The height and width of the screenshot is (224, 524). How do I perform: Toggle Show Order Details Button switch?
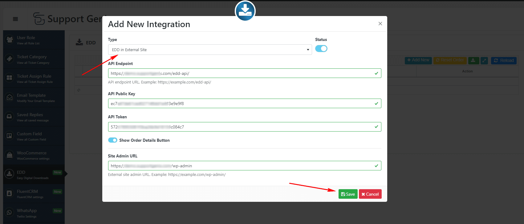tap(113, 140)
